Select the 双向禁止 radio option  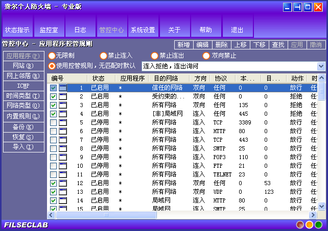(206, 56)
